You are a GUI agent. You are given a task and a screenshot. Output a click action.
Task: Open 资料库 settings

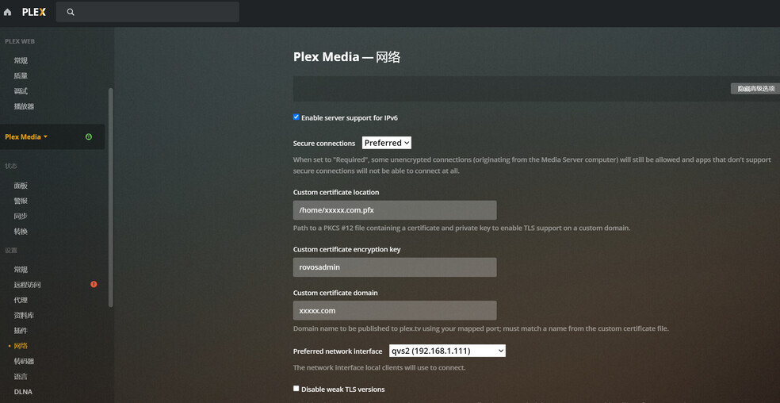pyautogui.click(x=24, y=315)
